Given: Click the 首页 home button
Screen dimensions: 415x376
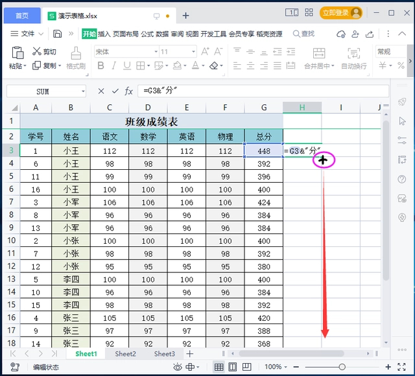Looking at the screenshot, I should pos(22,15).
